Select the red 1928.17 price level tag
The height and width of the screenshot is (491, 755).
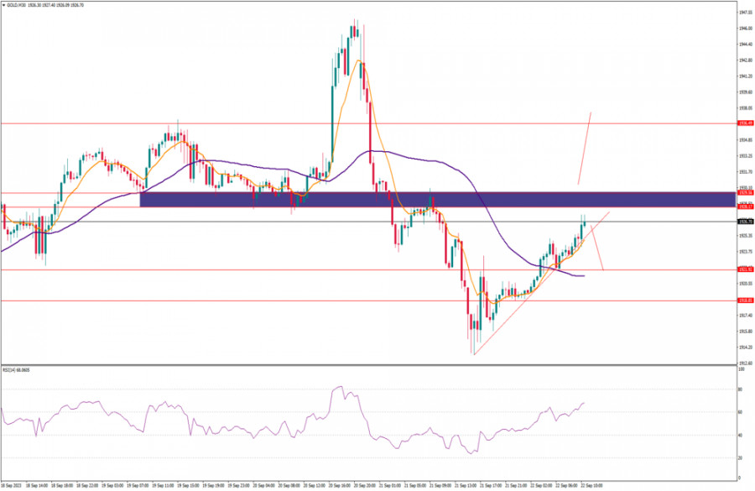[x=746, y=206]
